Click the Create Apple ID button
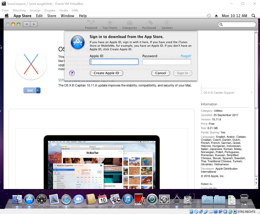The image size is (260, 214). click(x=106, y=73)
